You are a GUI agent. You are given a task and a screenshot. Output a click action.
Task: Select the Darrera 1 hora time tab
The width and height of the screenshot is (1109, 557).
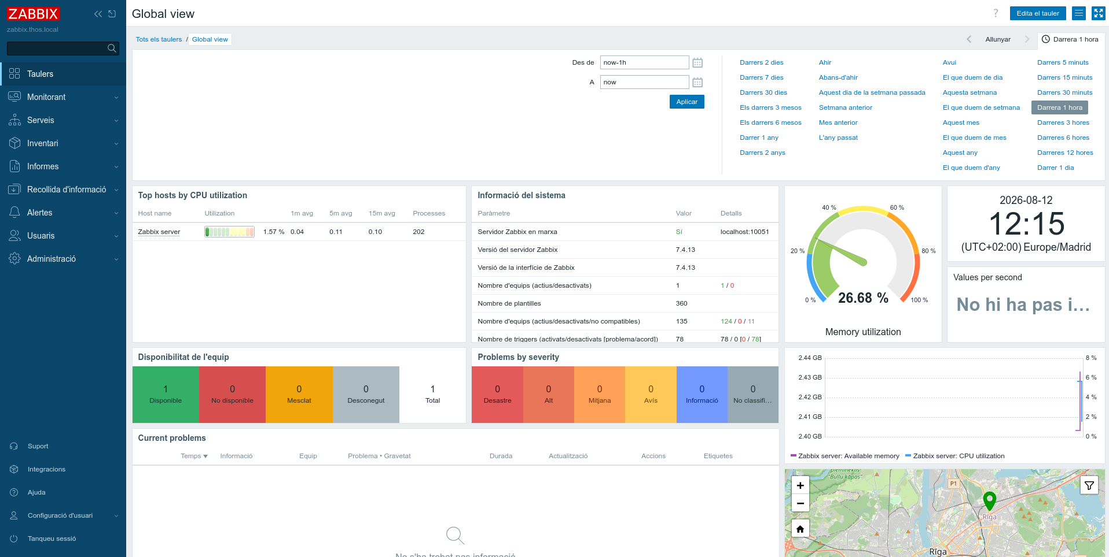point(1070,39)
